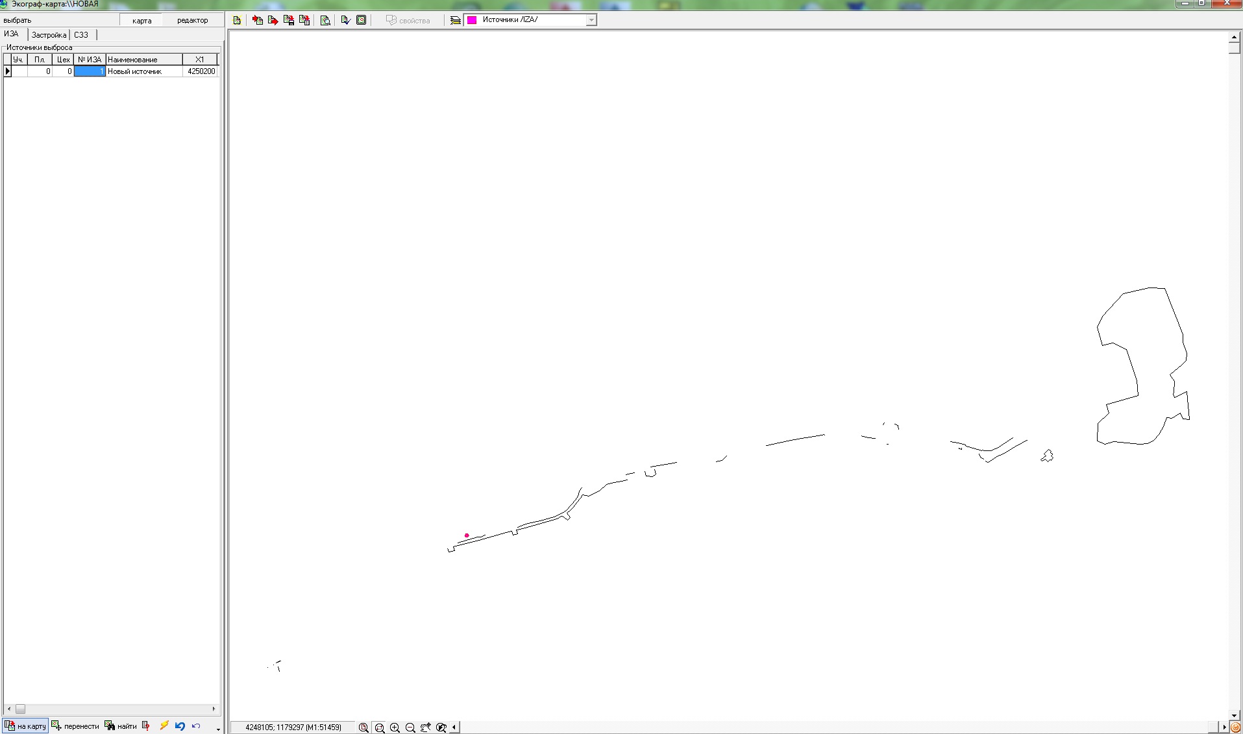
Task: Click the перенести button
Action: [75, 726]
